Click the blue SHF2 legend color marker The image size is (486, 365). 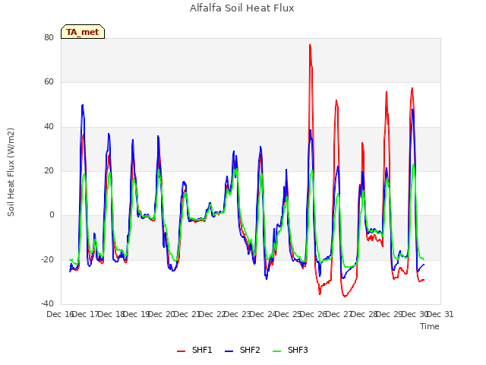tap(229, 351)
